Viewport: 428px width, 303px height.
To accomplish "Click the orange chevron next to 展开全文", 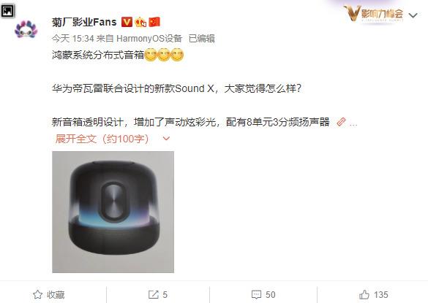I will click(166, 139).
